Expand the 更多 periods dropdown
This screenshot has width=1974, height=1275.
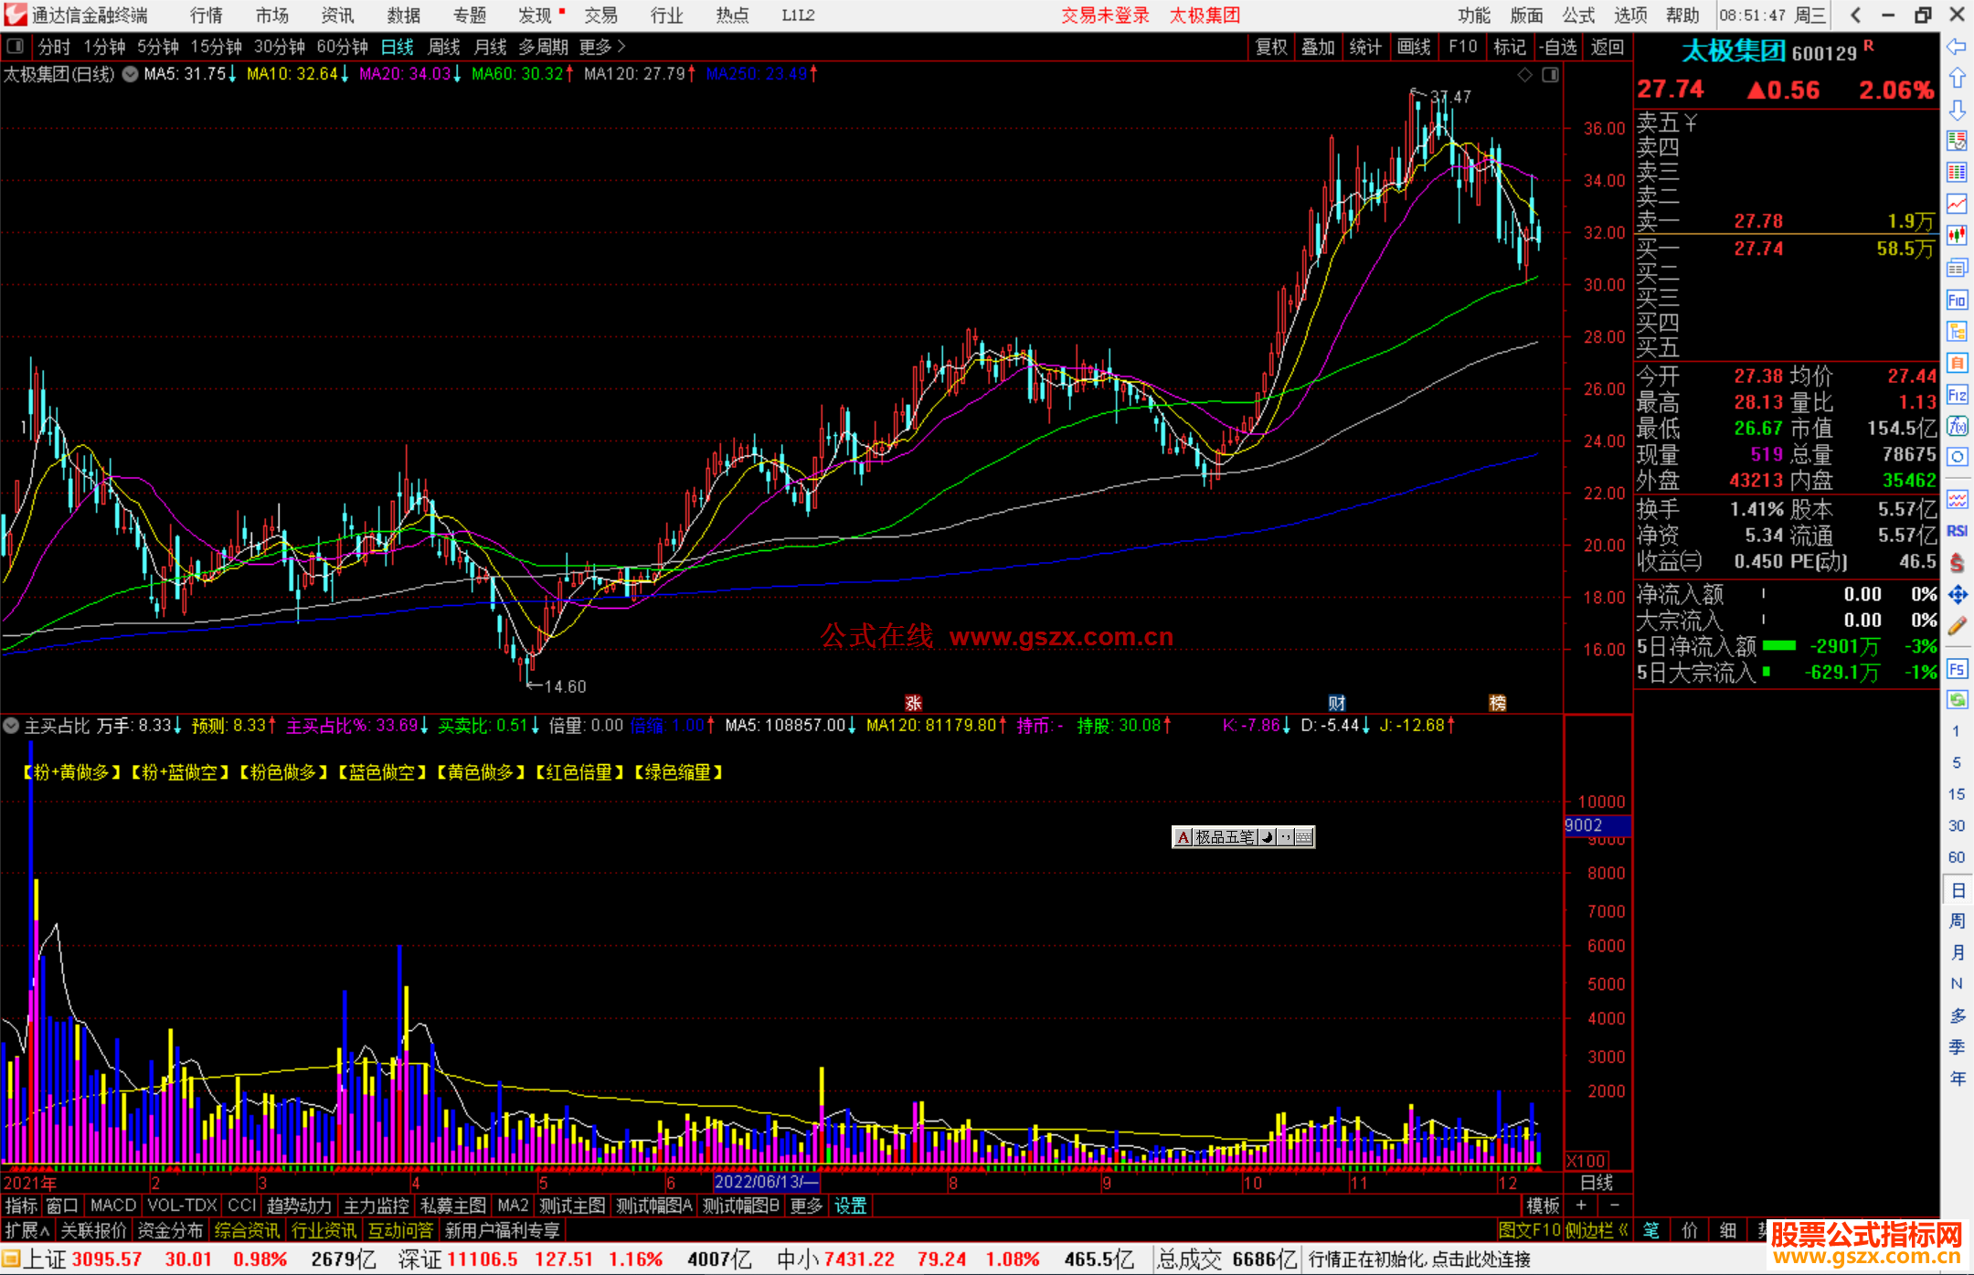601,47
